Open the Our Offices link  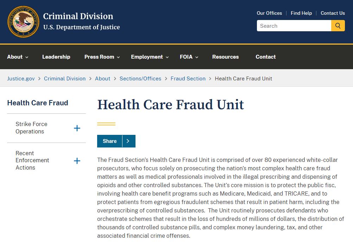(x=269, y=13)
